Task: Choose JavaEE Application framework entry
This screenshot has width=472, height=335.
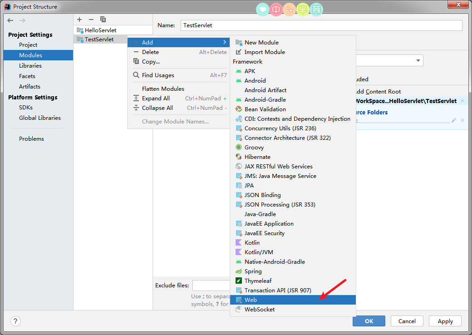Action: 293,224
